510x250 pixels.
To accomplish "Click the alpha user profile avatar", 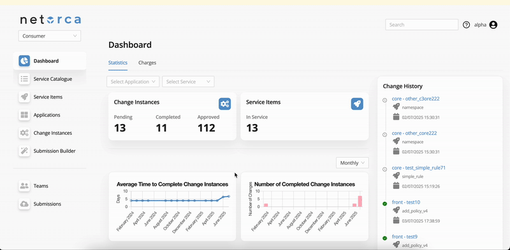I will (x=493, y=25).
